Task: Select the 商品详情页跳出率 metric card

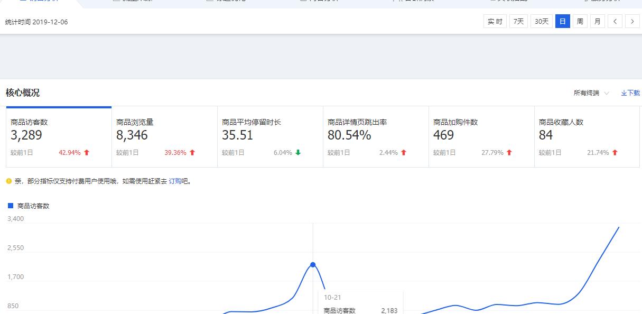Action: (376, 137)
